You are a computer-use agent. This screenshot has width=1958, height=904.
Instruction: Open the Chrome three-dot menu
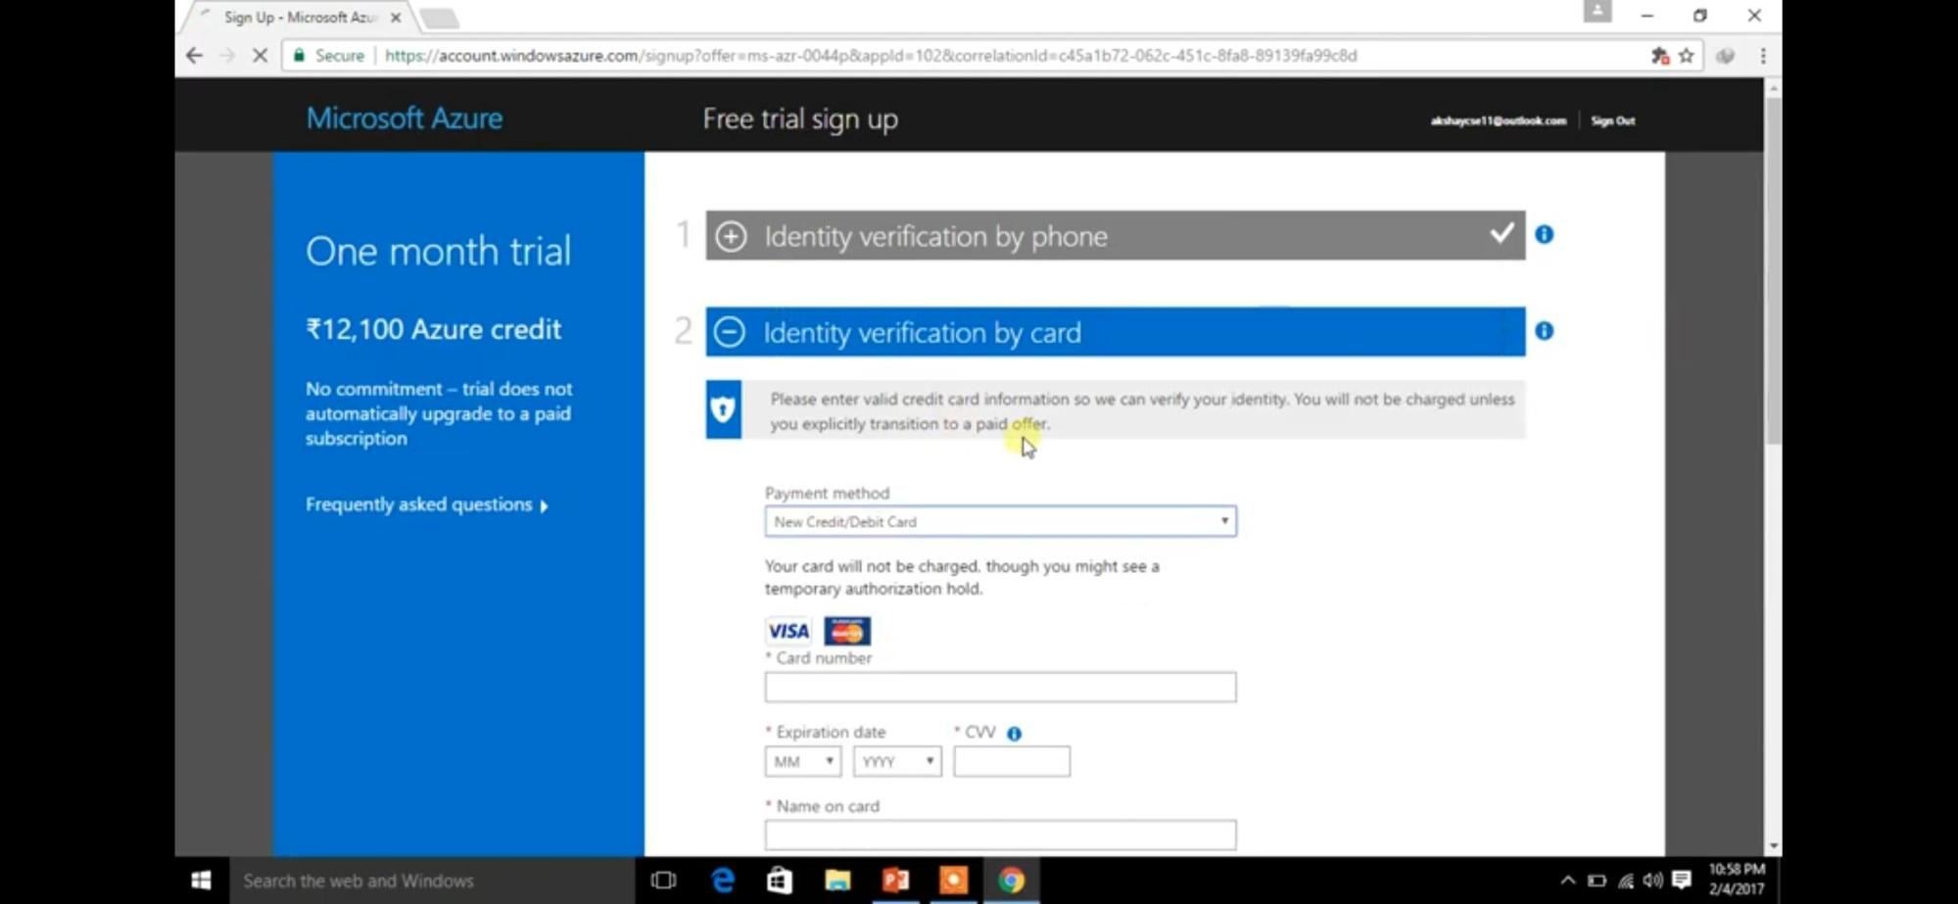1763,56
